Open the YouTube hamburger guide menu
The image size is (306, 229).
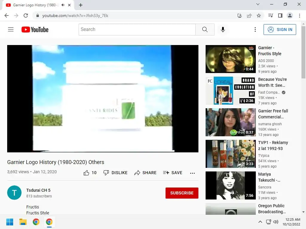tap(11, 30)
